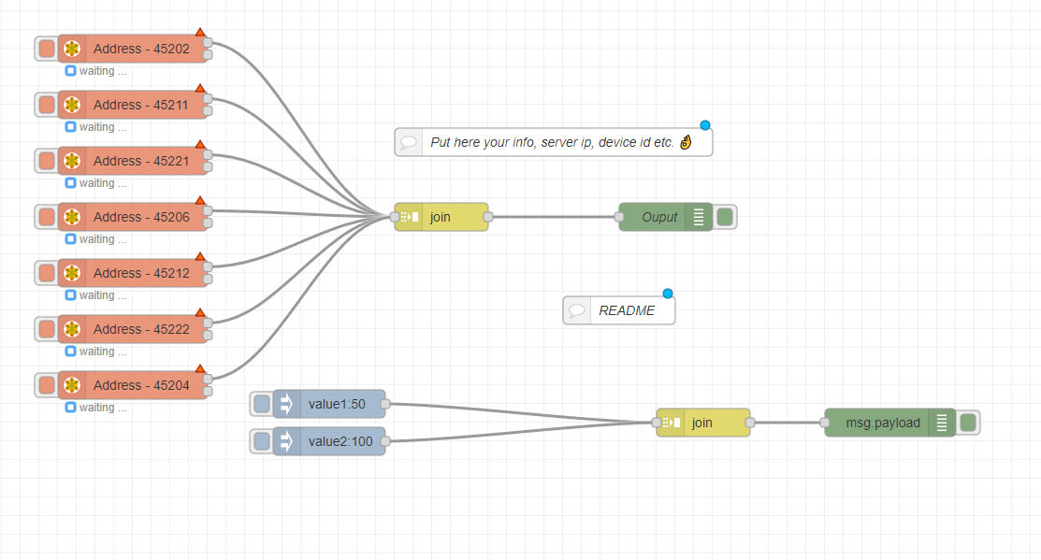Toggle debug output on the Ouput node
Screen dimensions: 1041x560
point(726,216)
